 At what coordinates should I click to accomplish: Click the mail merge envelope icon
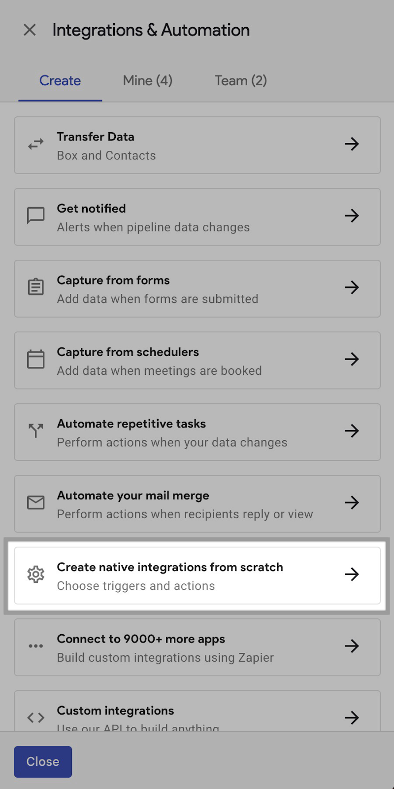pyautogui.click(x=35, y=503)
